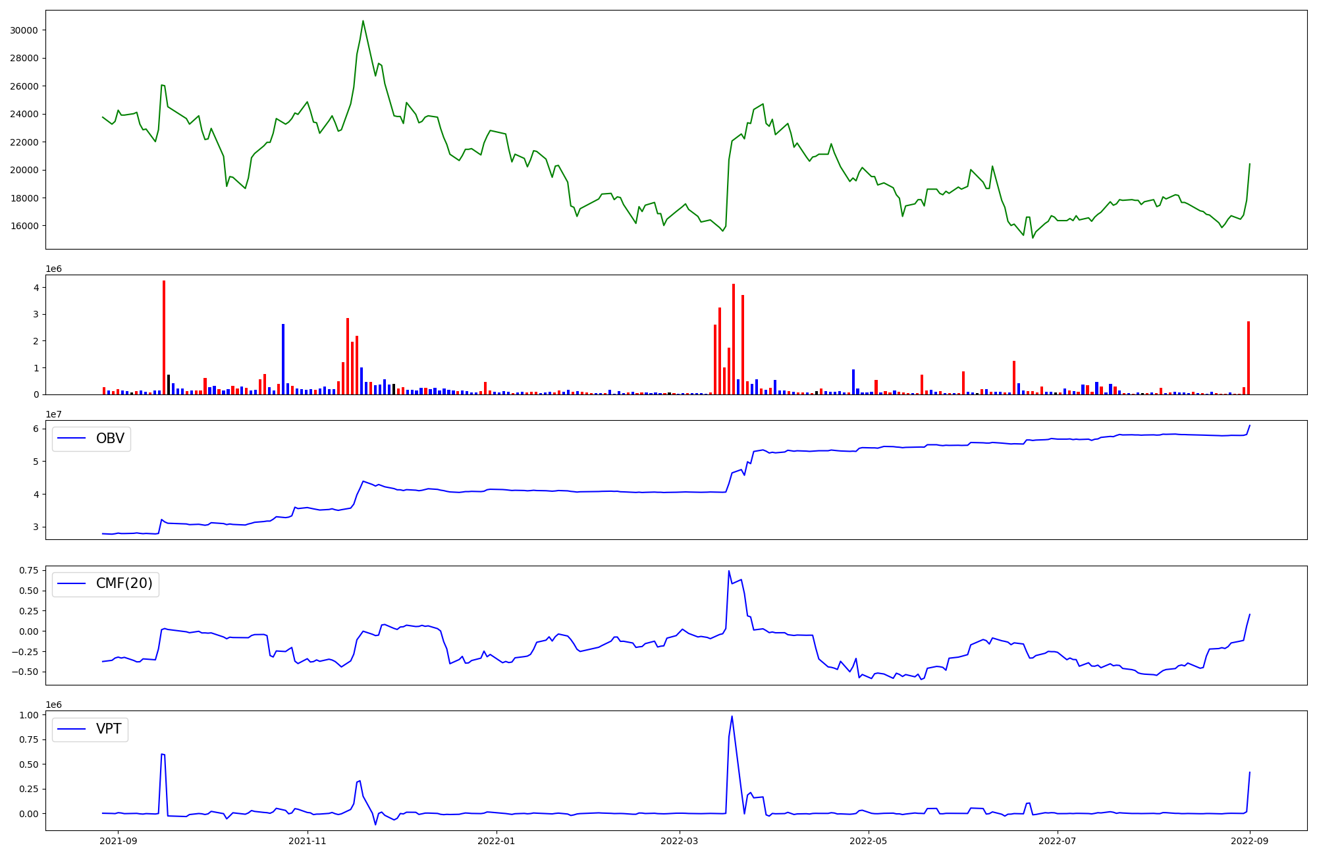Click the 1.00 tick on VPT y-axis

(x=28, y=715)
